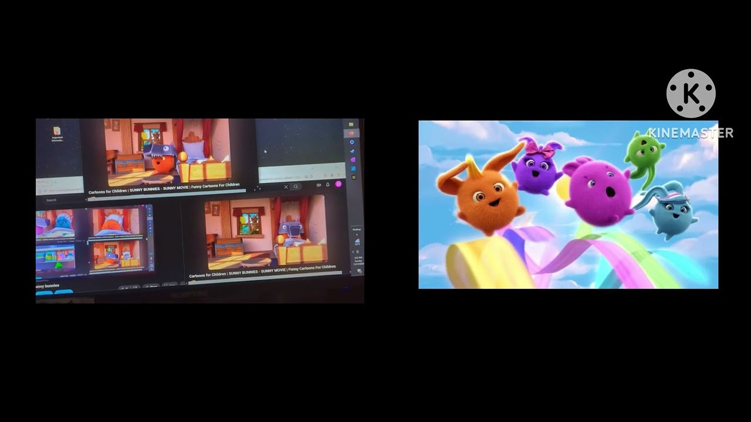Show hidden tray icons with the chevron
This screenshot has width=751, height=422.
coord(353,252)
